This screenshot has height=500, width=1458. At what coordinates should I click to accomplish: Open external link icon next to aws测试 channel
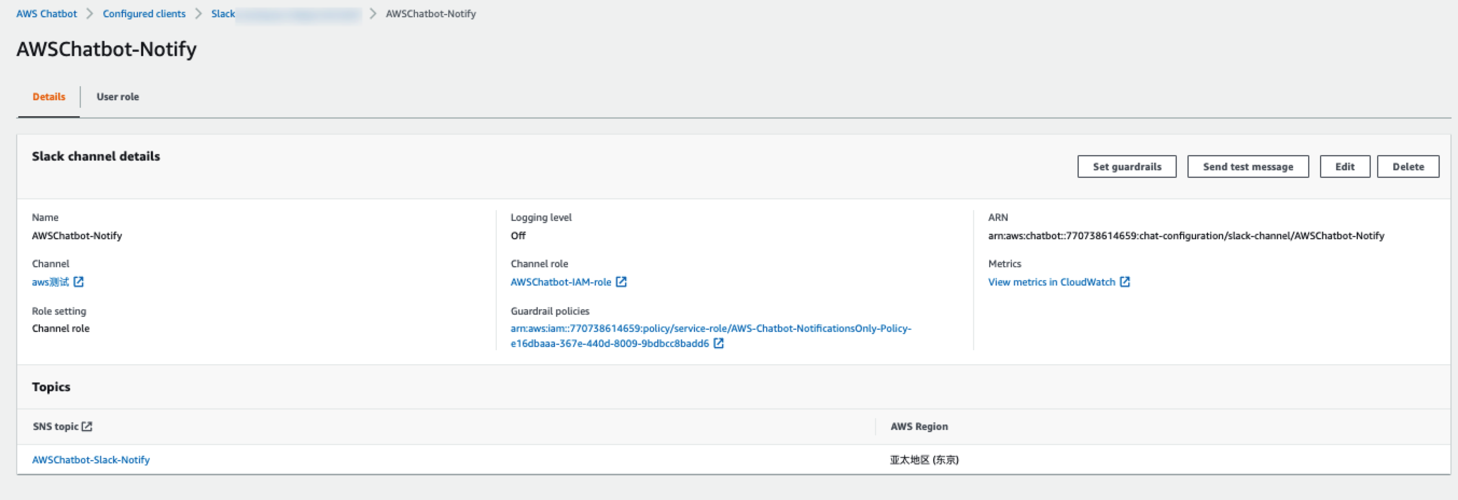pyautogui.click(x=79, y=281)
